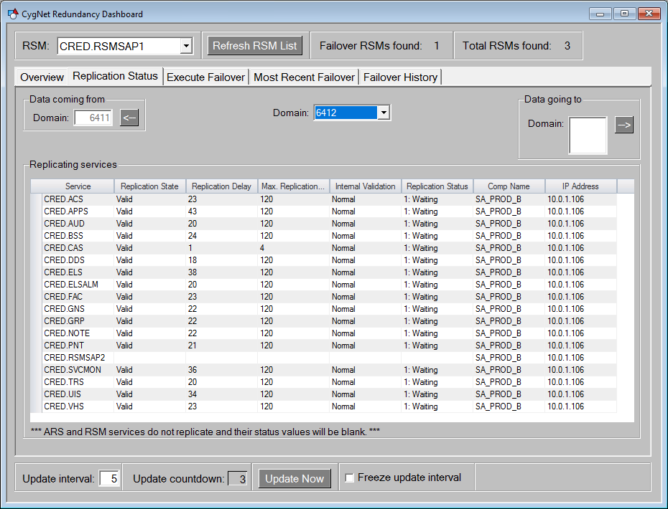668x509 pixels.
Task: Click the Failover RSMs found count
Action: click(x=437, y=46)
